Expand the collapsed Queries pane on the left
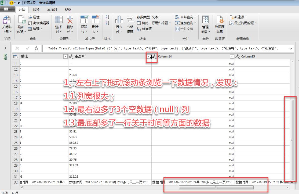Viewport: 299px width, 194px height. (5, 49)
